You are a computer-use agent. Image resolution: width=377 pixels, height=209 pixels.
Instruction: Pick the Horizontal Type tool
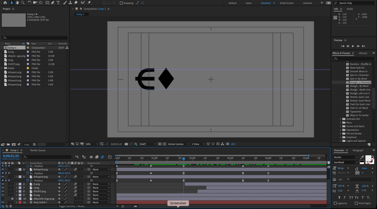tap(59, 3)
